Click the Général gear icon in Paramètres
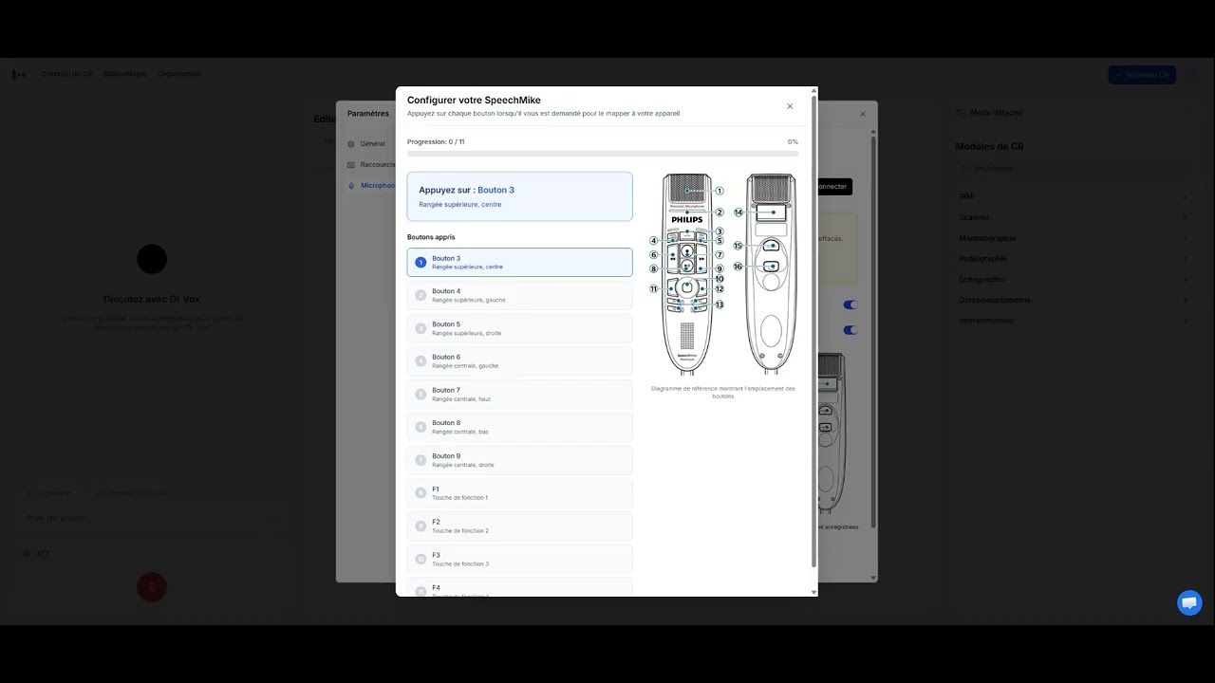Screen dimensions: 1215x683 (x=350, y=144)
